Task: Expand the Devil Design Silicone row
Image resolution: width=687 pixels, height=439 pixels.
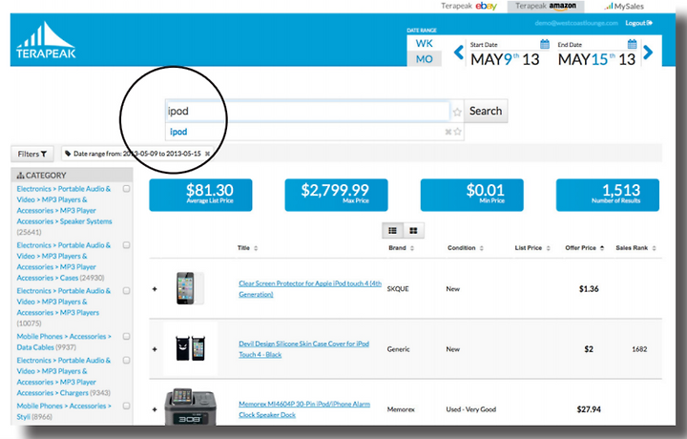Action: (x=155, y=349)
